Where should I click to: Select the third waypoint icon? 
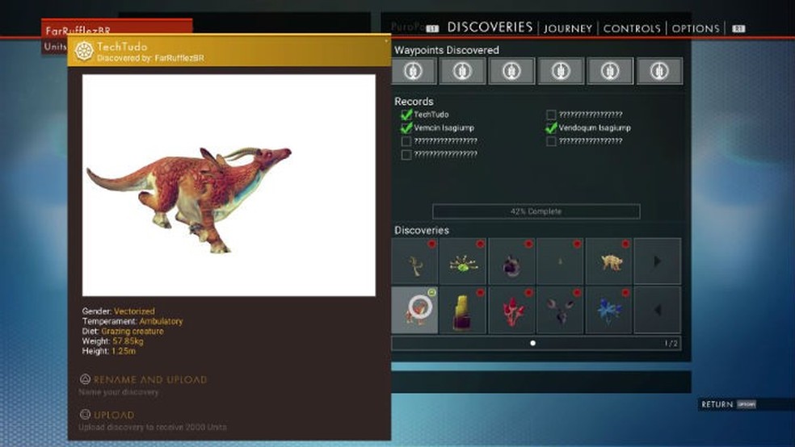pyautogui.click(x=511, y=71)
